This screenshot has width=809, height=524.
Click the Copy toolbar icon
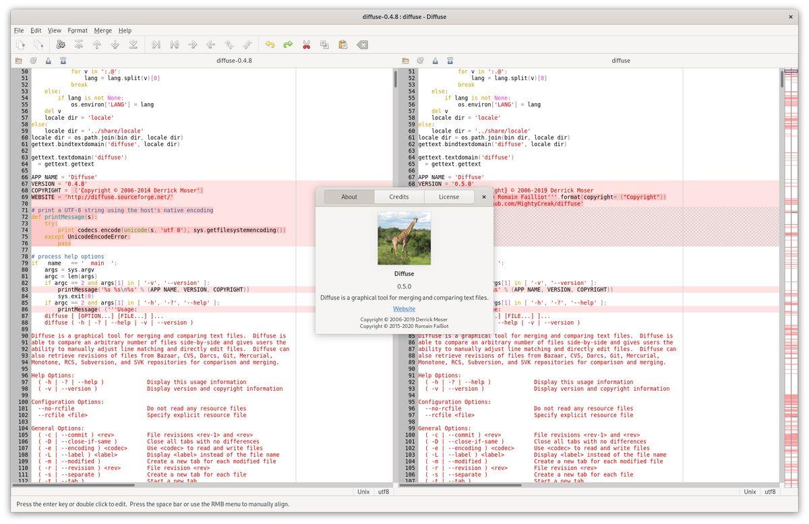324,44
